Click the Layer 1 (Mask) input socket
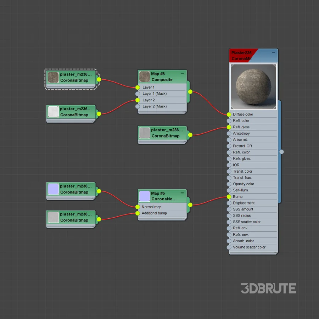This screenshot has height=319, width=319. [x=138, y=94]
